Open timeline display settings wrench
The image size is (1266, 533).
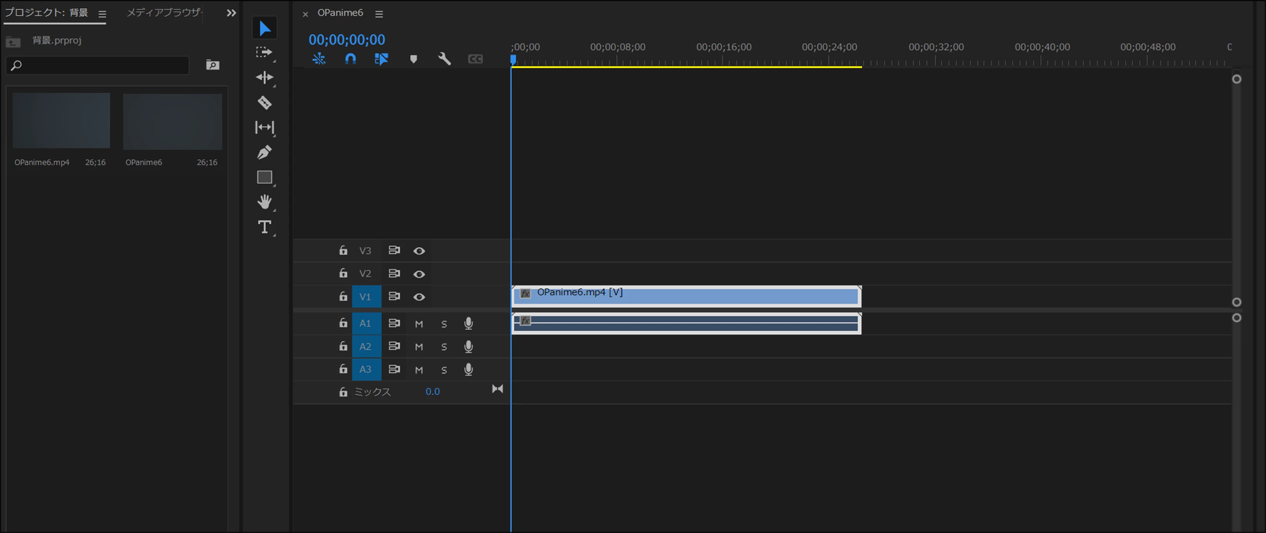444,59
